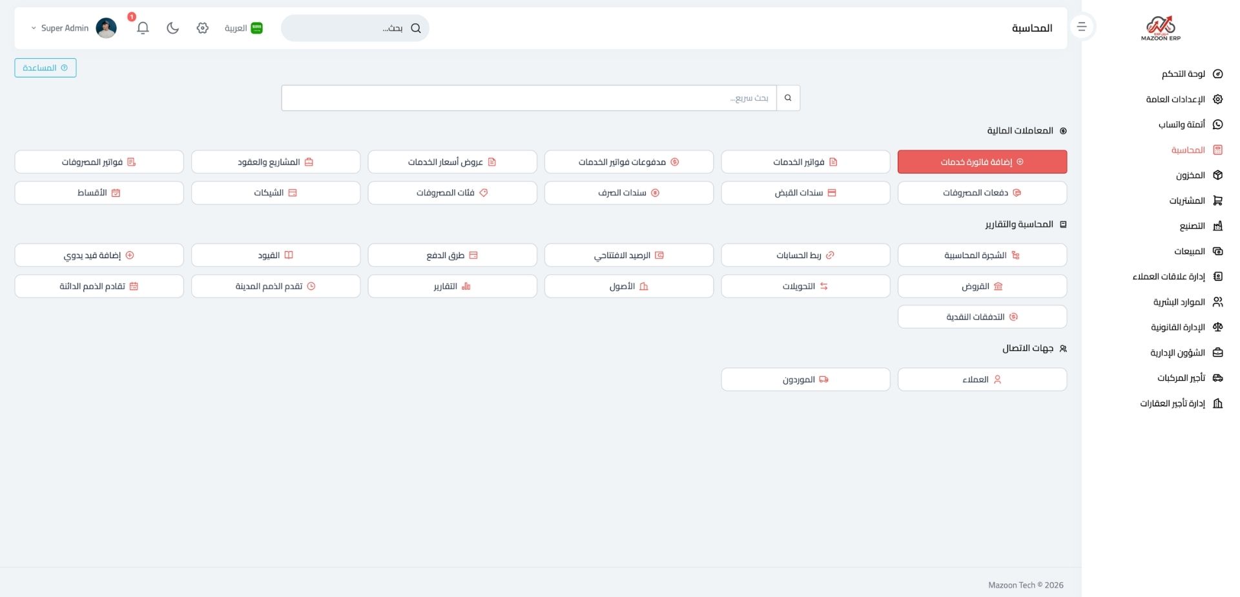
Task: Go to لوحة التحكم dashboard
Action: click(1183, 74)
